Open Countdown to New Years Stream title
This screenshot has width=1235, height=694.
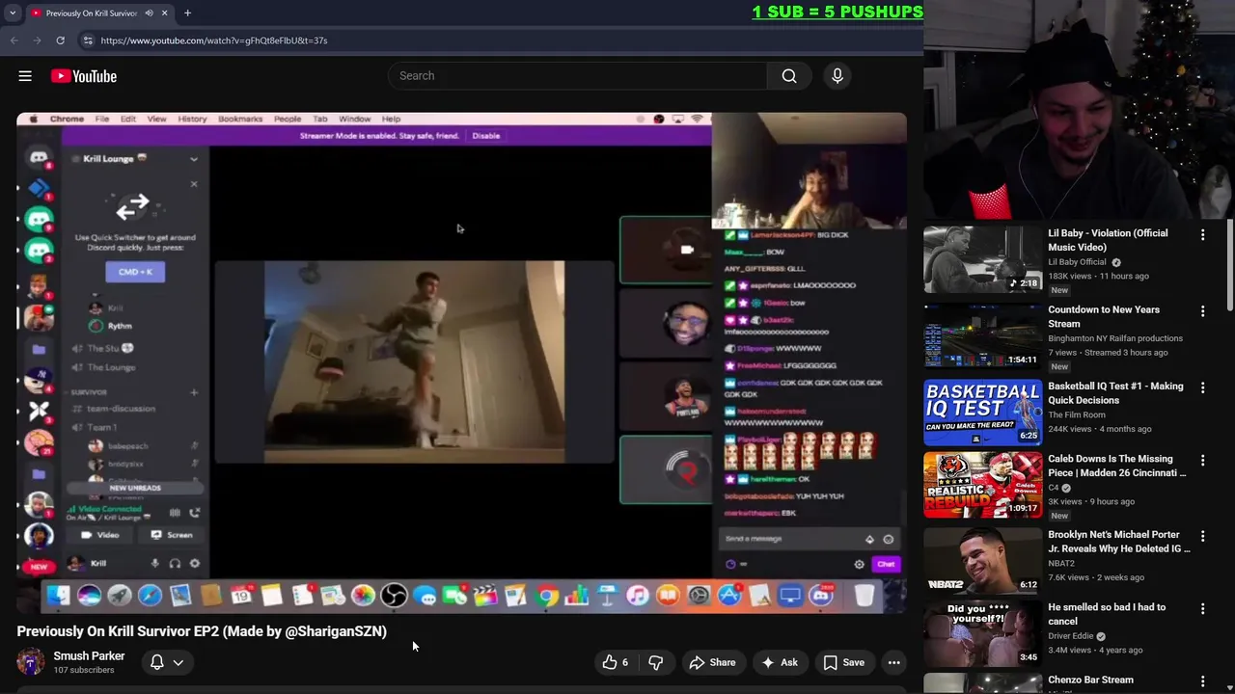click(x=1104, y=316)
